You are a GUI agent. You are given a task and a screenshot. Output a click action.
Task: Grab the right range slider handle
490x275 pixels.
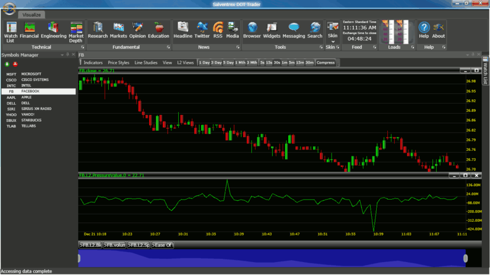coord(465,258)
